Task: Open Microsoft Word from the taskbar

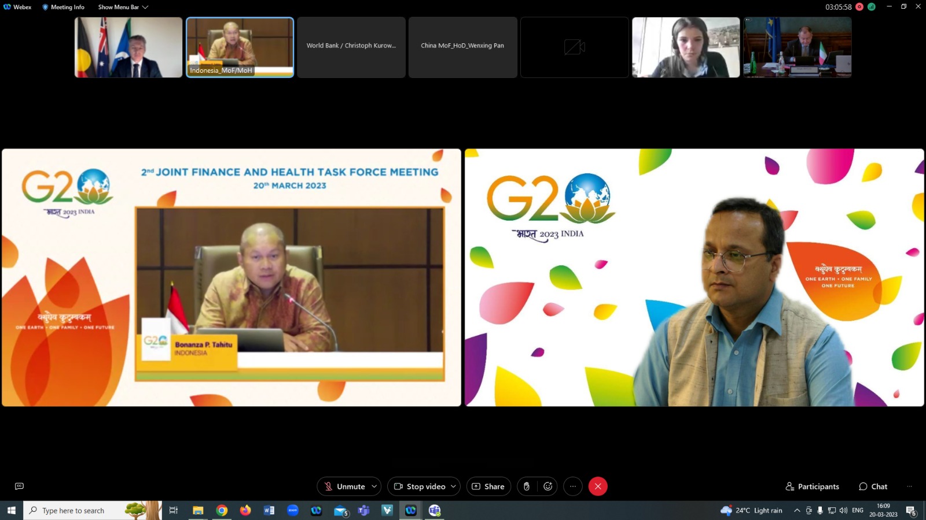Action: click(x=269, y=510)
